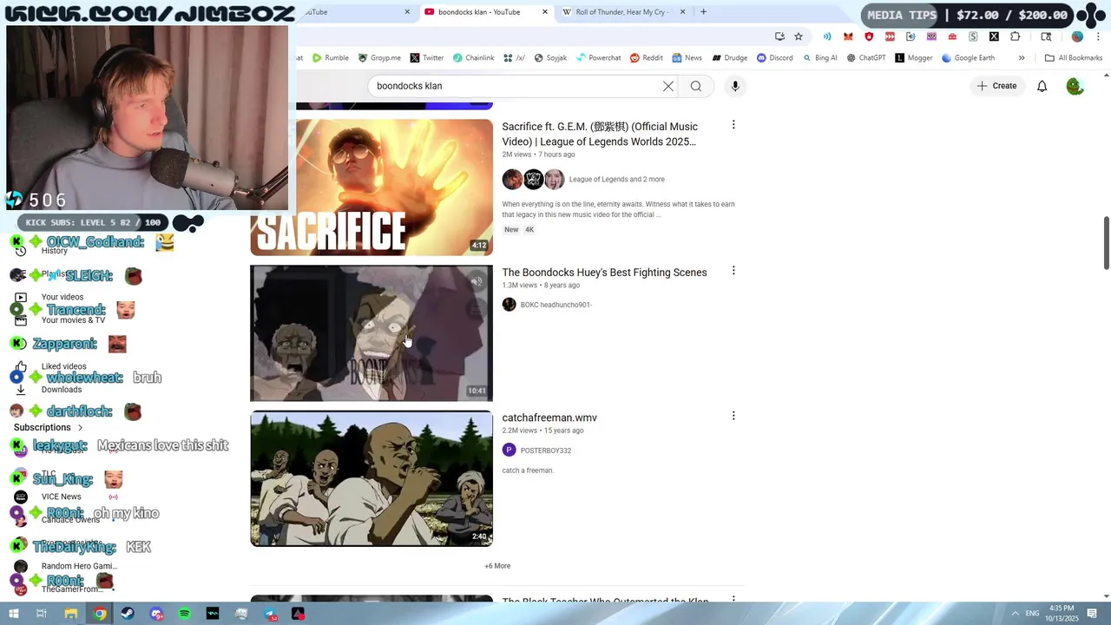Open the Twitter bookmark

(x=427, y=58)
